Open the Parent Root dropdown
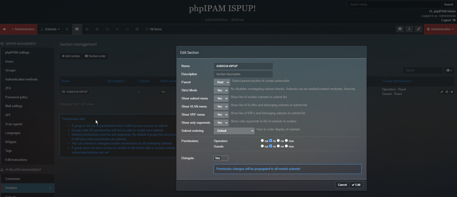 click(x=222, y=82)
